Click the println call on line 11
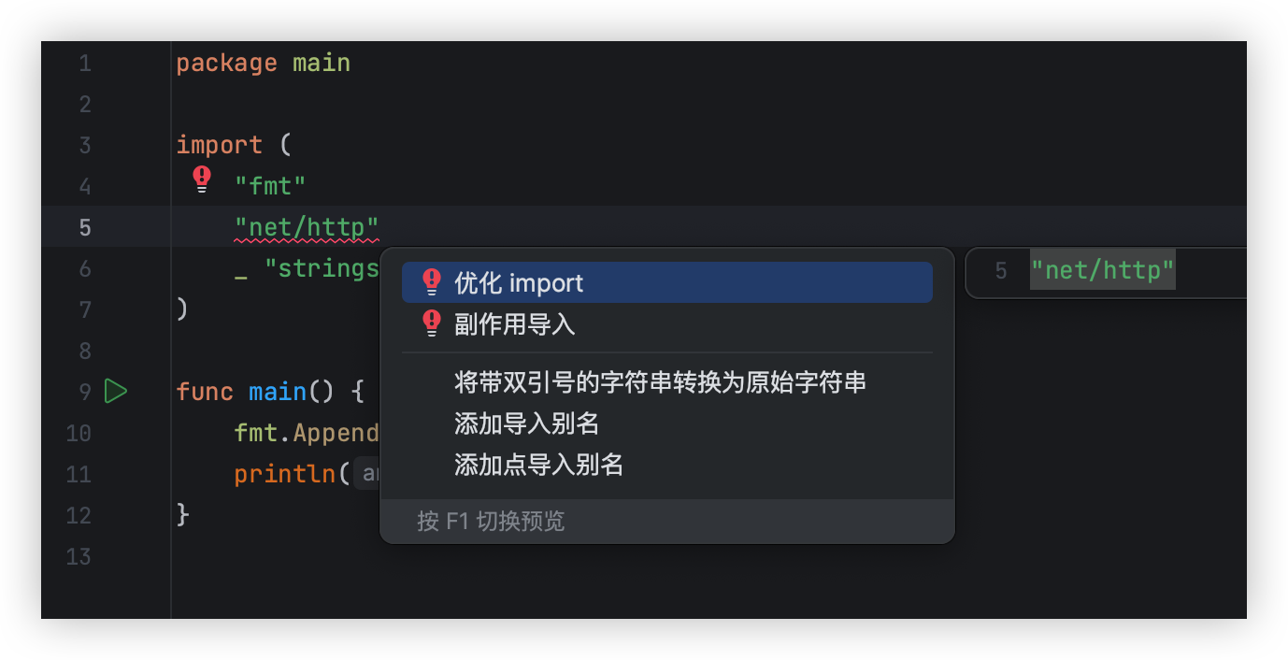Image resolution: width=1288 pixels, height=660 pixels. coord(285,474)
